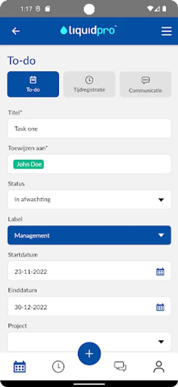Image resolution: width=178 pixels, height=387 pixels.
Task: Open Einddatum calendar picker icon
Action: tap(160, 307)
